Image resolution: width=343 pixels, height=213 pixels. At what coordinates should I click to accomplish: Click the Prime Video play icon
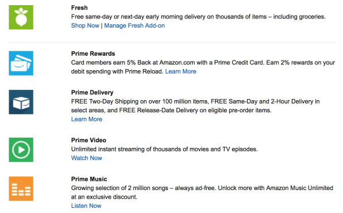[x=21, y=150]
